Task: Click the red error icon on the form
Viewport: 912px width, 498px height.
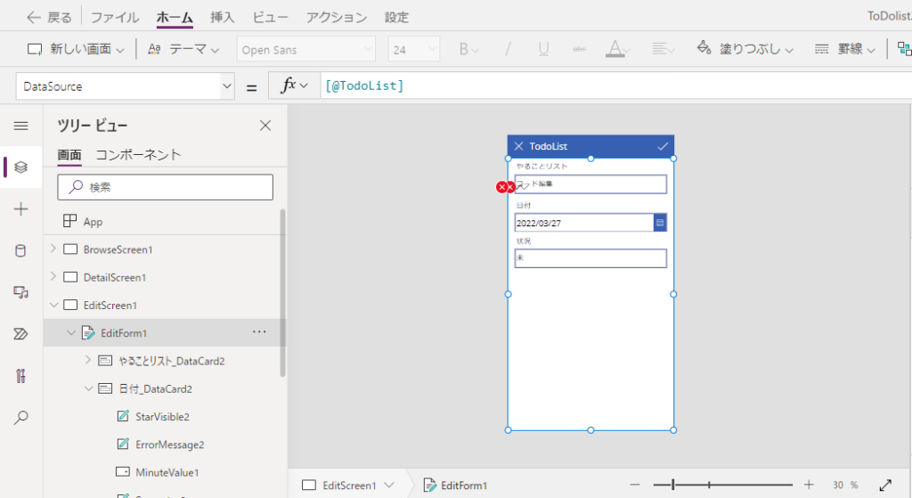Action: pos(502,187)
